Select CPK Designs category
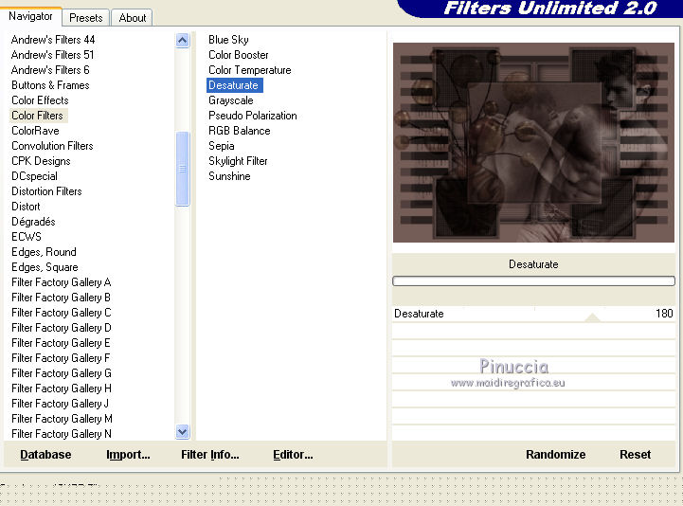This screenshot has width=683, height=506. [41, 161]
